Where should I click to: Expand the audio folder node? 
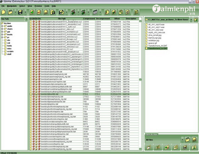[x=2, y=26]
